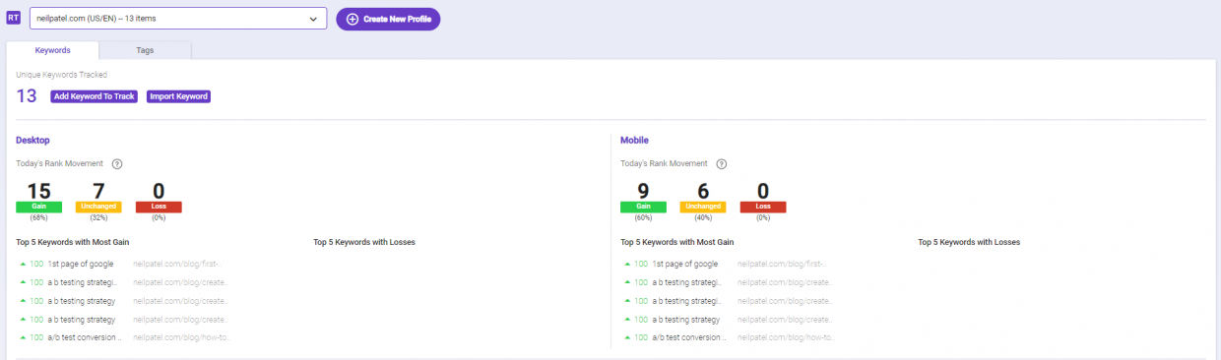Viewport: 1221px width, 360px height.
Task: Click green up arrow for Mobile 'a/b test conversion'
Action: 627,337
